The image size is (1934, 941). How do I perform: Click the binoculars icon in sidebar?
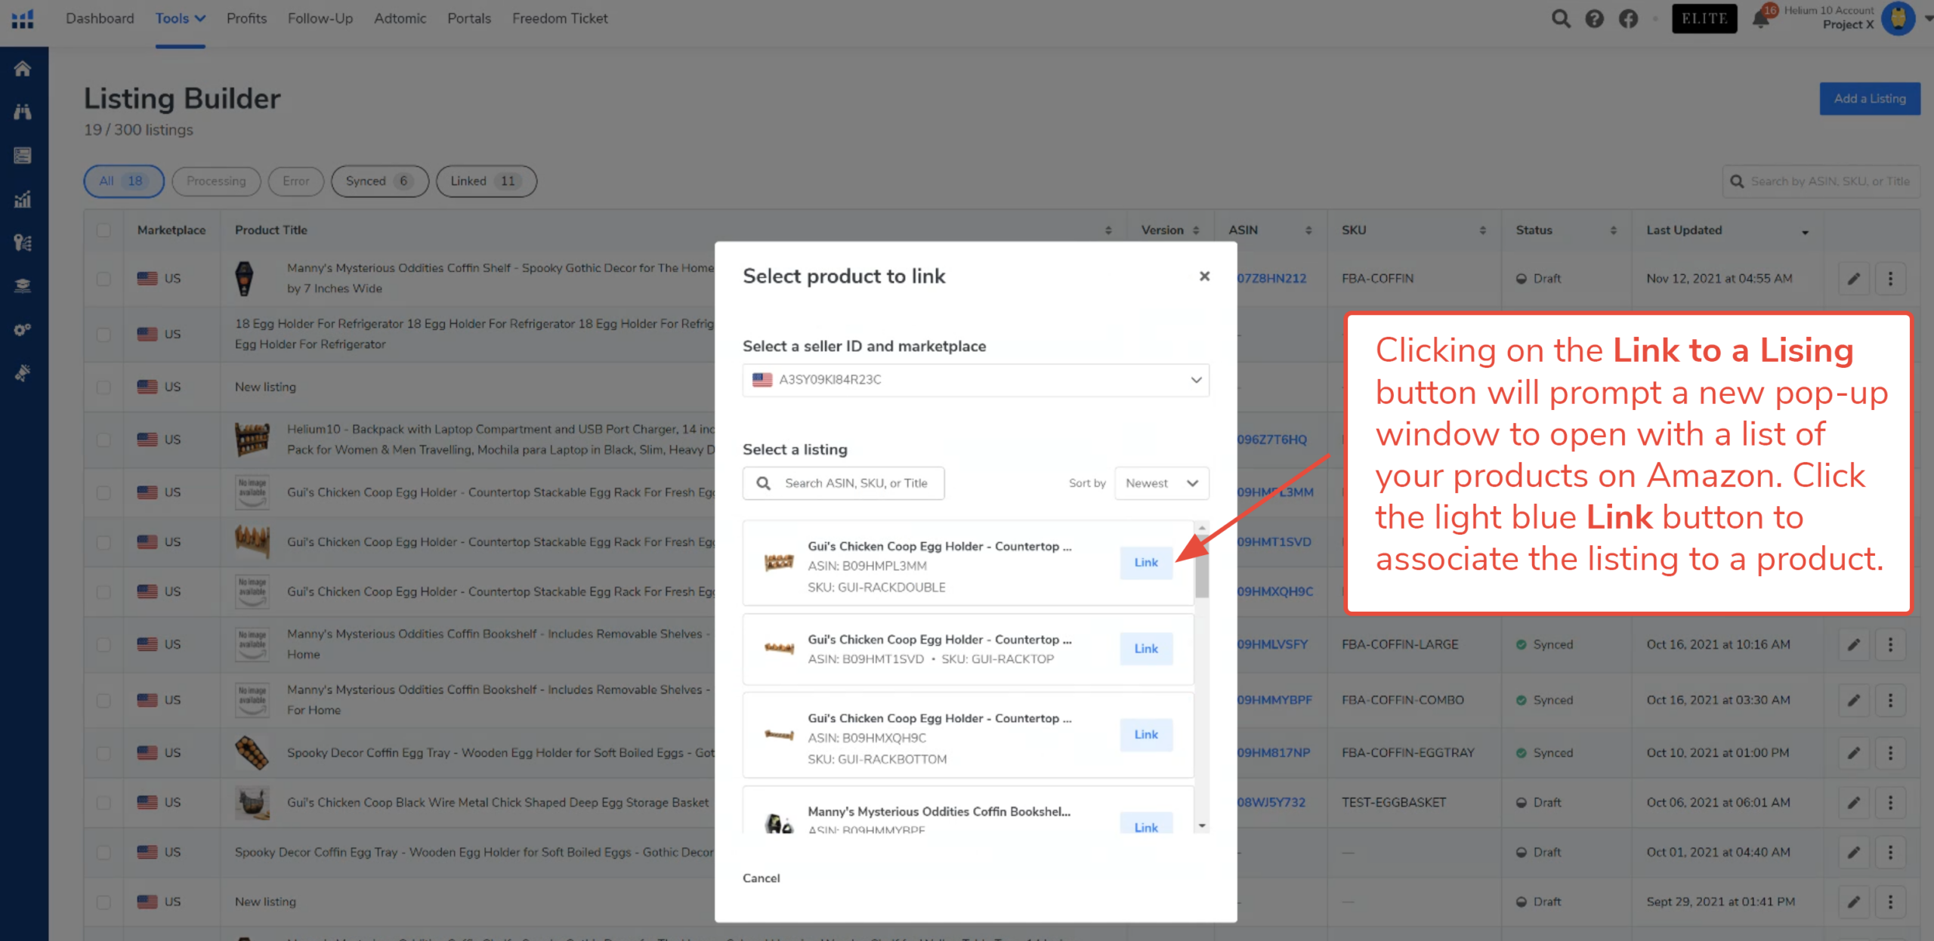23,112
